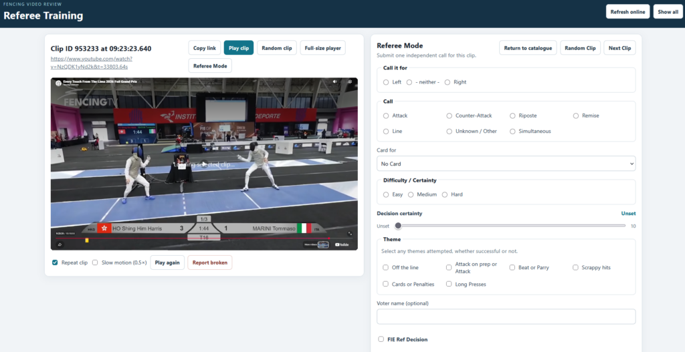Click the Decision certainty slider track near 10
This screenshot has height=352, width=685.
[x=623, y=226]
